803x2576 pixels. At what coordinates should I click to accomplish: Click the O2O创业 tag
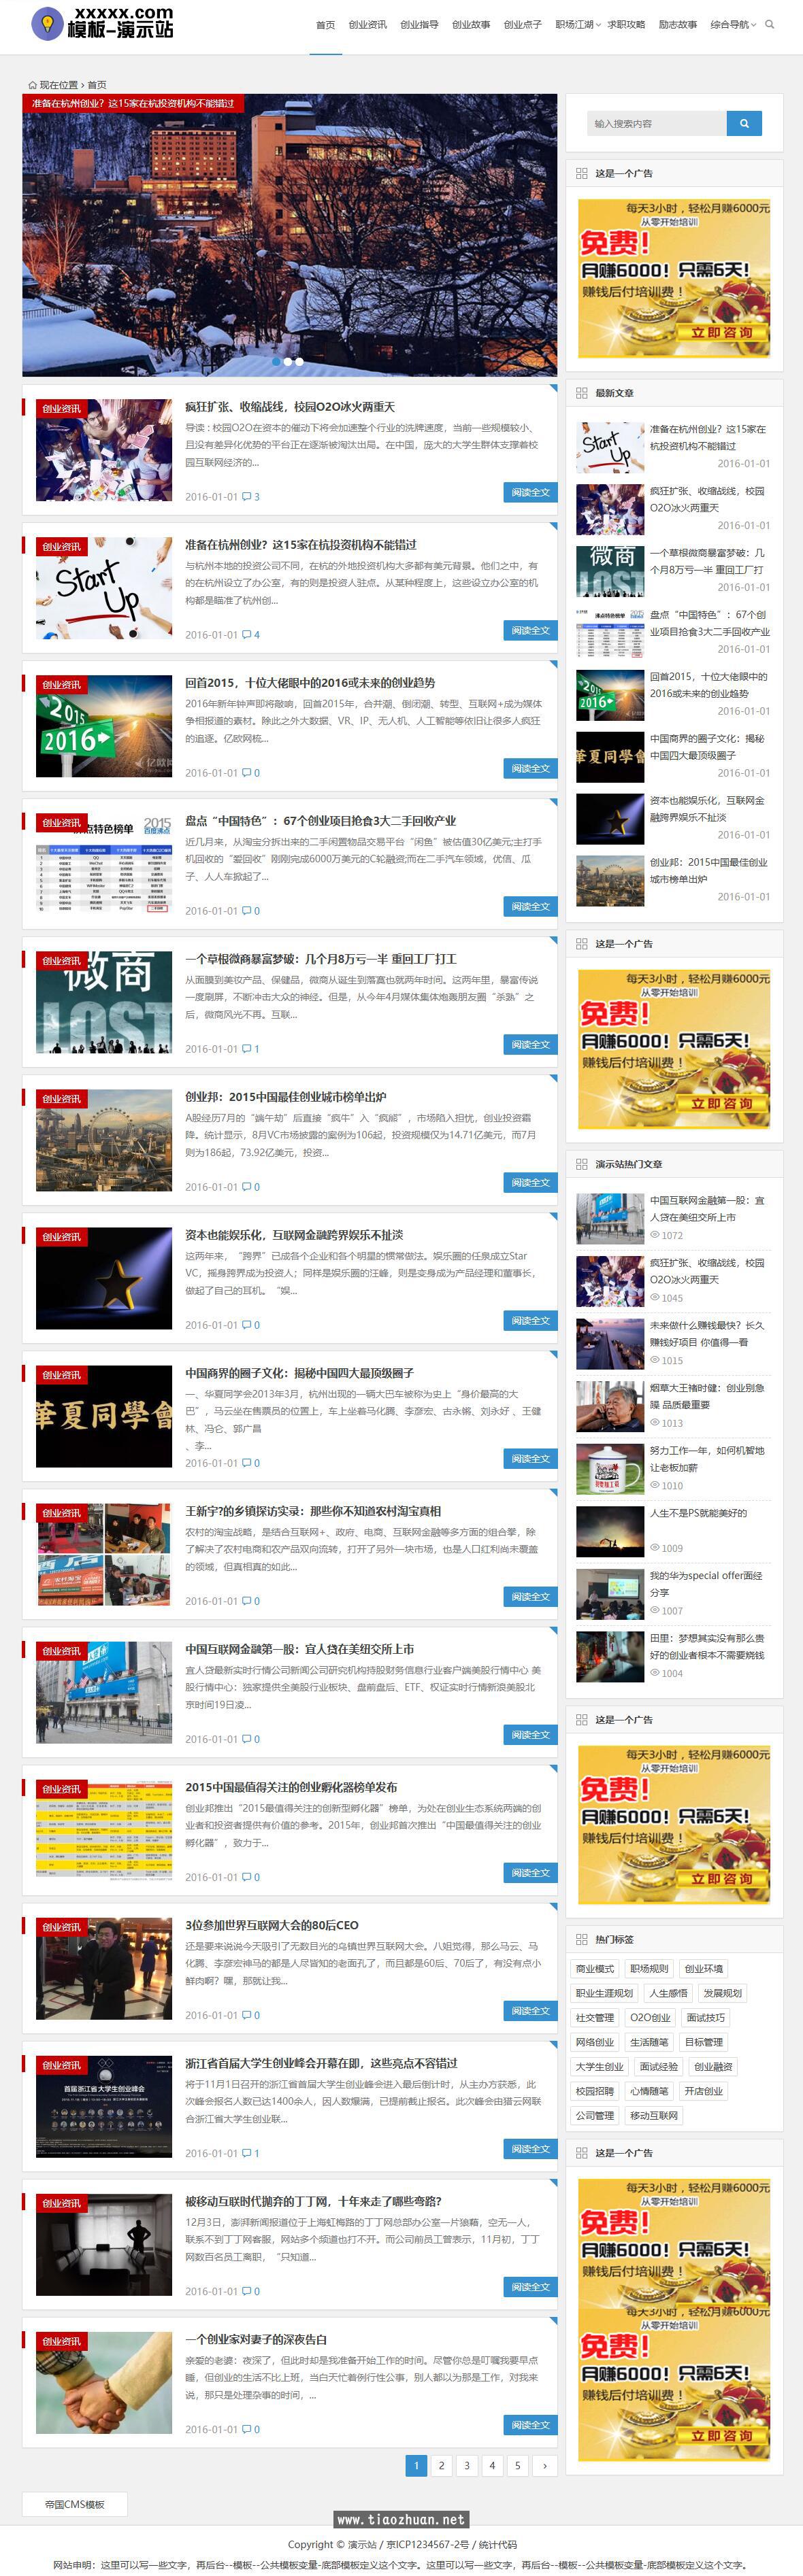(650, 2018)
